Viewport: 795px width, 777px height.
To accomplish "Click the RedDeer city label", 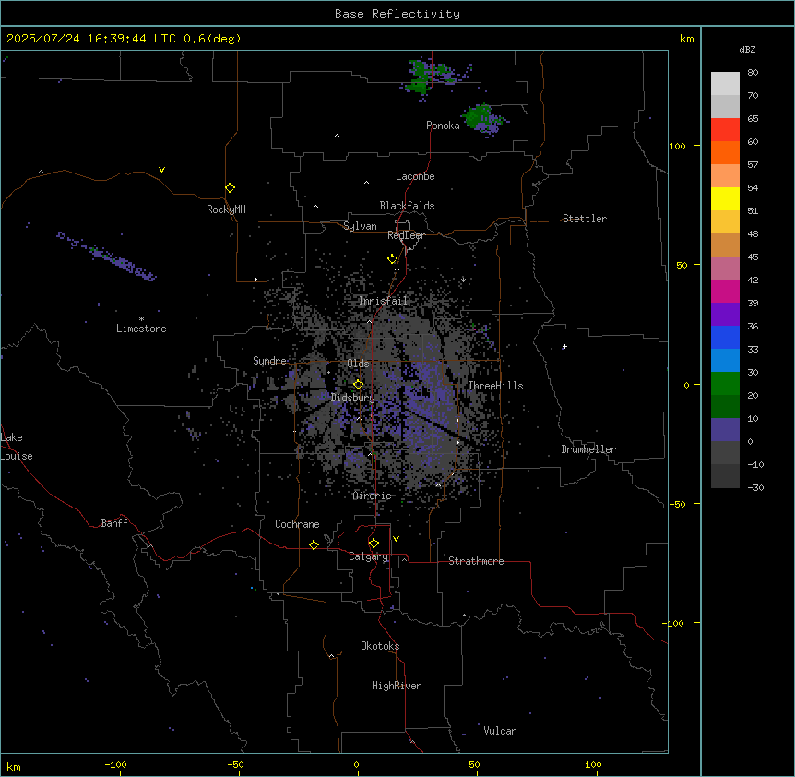I will click(x=406, y=235).
